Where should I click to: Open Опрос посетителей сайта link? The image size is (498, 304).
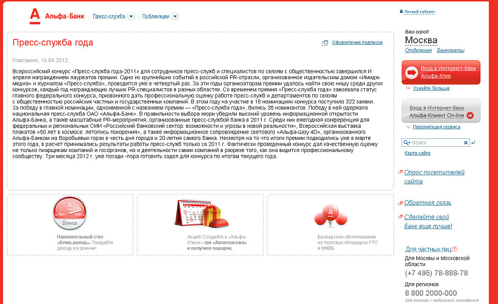tap(434, 177)
